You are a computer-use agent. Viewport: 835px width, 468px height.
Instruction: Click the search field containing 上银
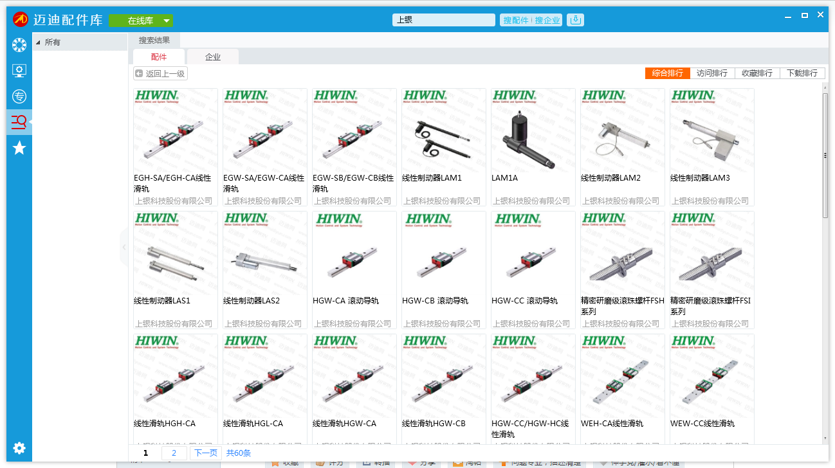pyautogui.click(x=444, y=20)
